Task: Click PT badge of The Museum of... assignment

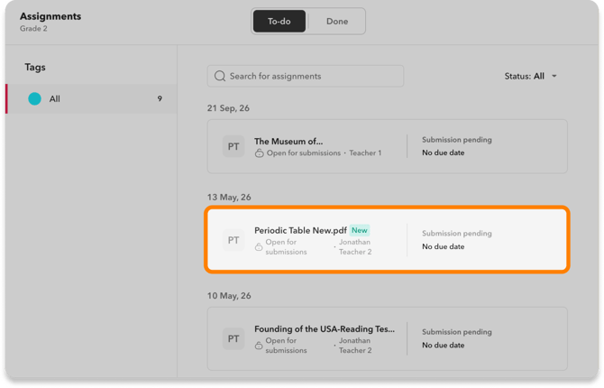Action: coord(233,146)
